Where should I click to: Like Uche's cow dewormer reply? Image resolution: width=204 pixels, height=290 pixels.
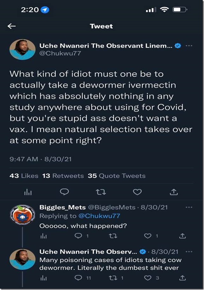[x=148, y=278]
